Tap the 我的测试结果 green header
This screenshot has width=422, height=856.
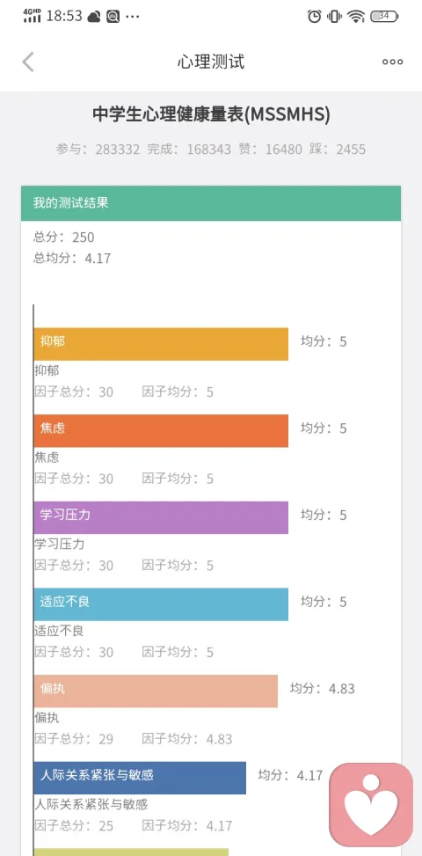coord(211,203)
